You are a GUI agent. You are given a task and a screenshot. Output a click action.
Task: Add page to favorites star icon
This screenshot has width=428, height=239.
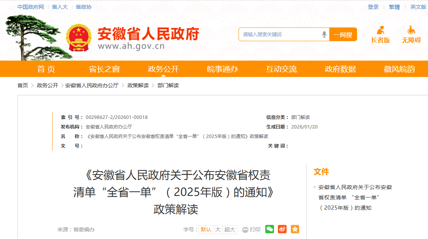pos(295,229)
